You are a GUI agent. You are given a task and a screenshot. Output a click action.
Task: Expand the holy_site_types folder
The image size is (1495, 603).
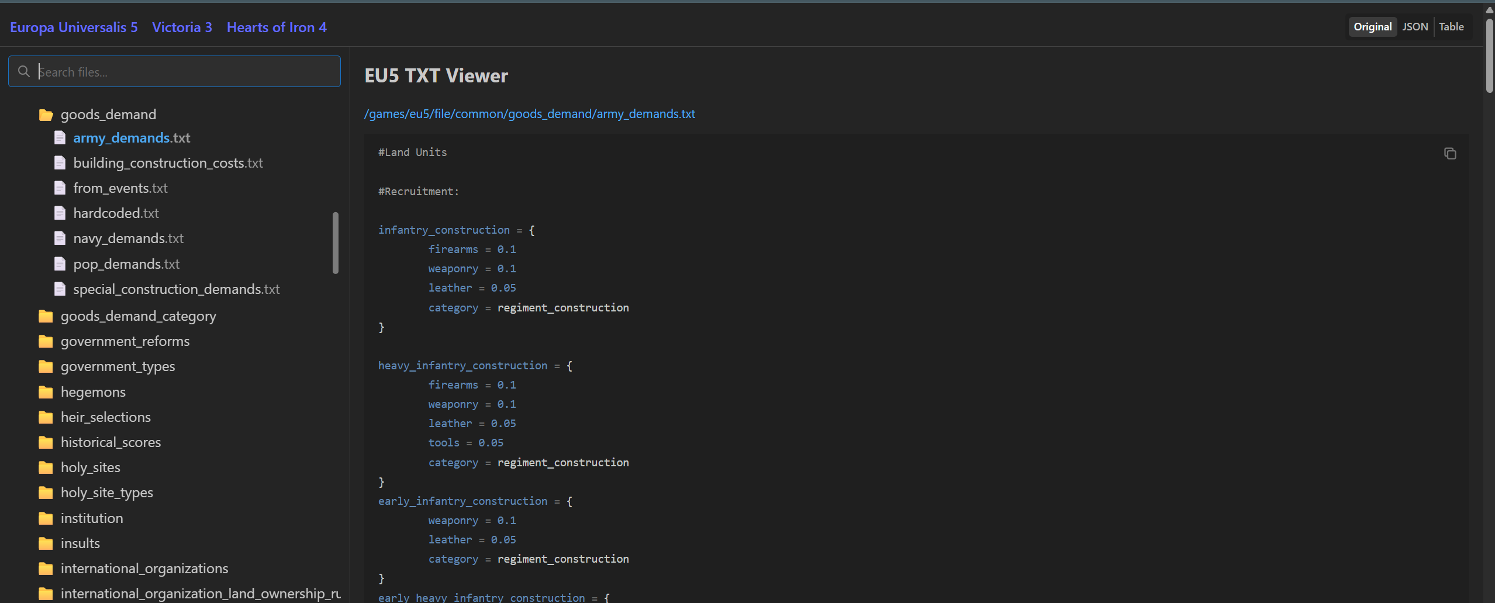(107, 493)
